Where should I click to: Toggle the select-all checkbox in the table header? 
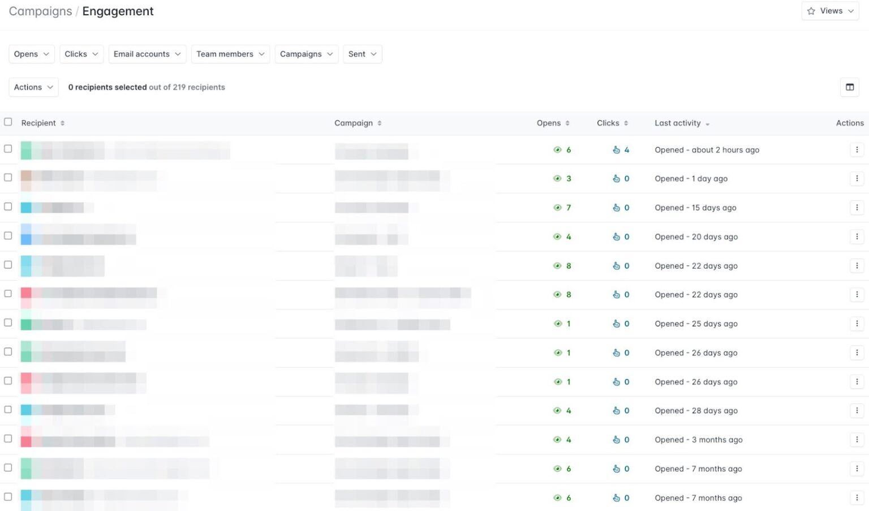8,122
